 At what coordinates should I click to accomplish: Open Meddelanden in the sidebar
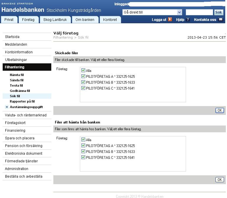point(27,44)
